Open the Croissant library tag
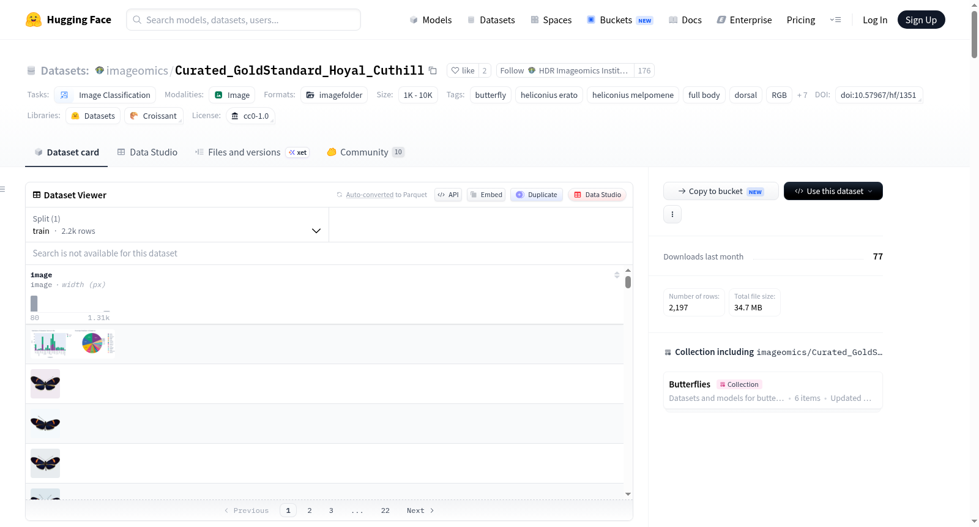 pyautogui.click(x=154, y=116)
